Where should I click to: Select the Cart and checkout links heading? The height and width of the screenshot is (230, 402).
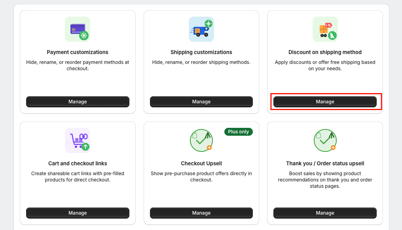[78, 163]
